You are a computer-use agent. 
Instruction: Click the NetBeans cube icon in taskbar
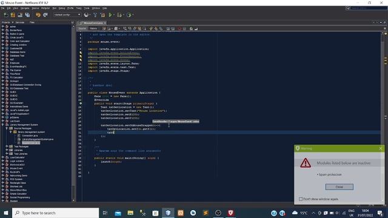pos(168,213)
